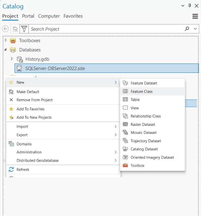This screenshot has width=201, height=216.
Task: Click the home icon beside search box
Action: coord(15,29)
